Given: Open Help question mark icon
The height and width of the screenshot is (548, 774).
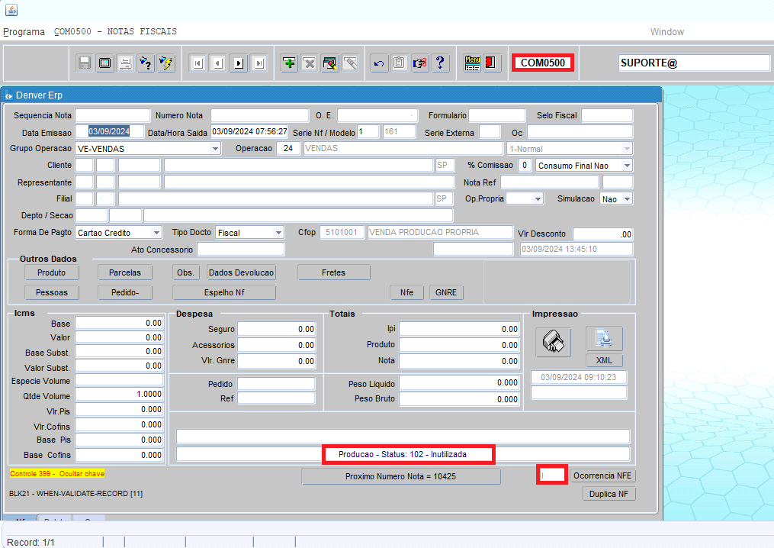Looking at the screenshot, I should 440,63.
